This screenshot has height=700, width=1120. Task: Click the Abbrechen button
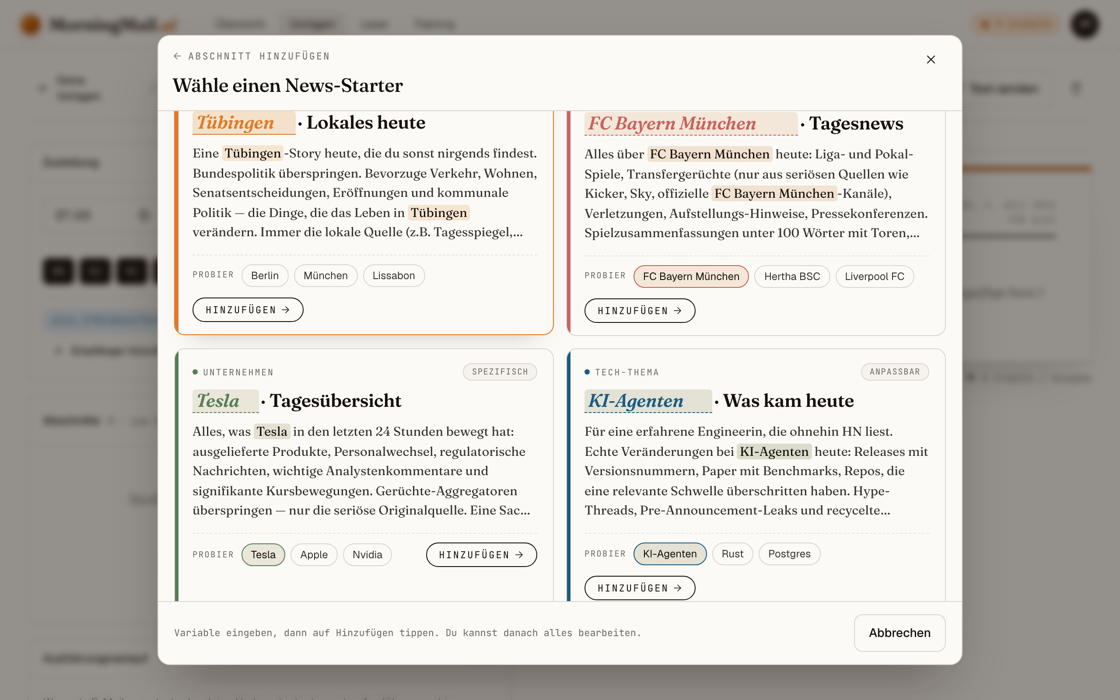tap(899, 633)
